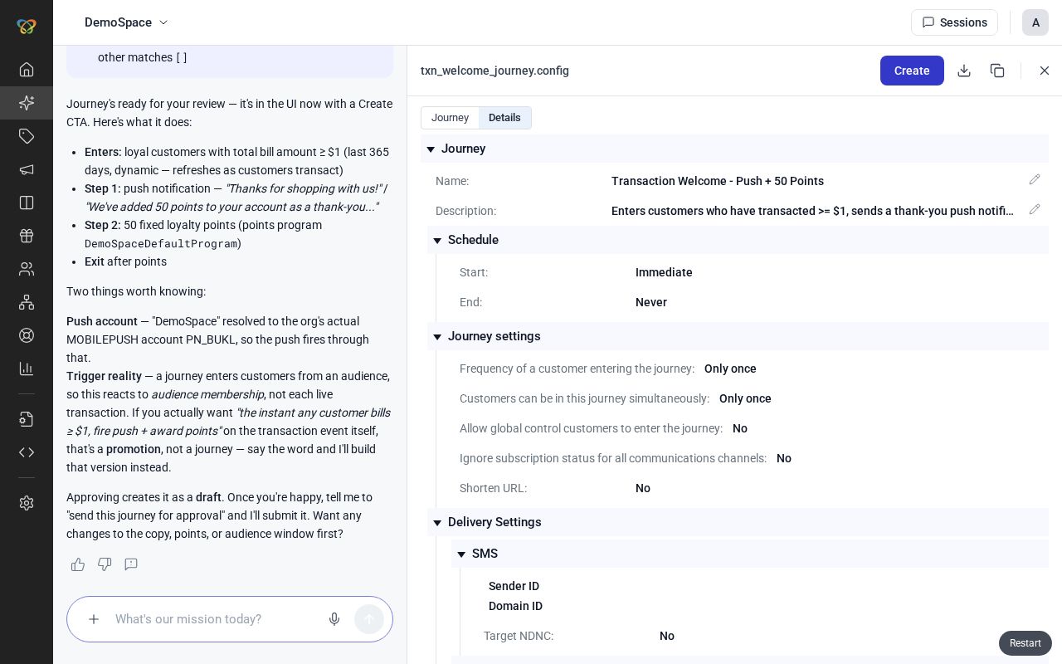Switch to the Journey tab
1062x664 pixels.
450,118
